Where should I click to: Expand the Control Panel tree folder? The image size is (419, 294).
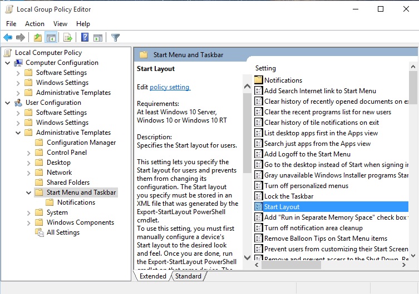pos(29,153)
